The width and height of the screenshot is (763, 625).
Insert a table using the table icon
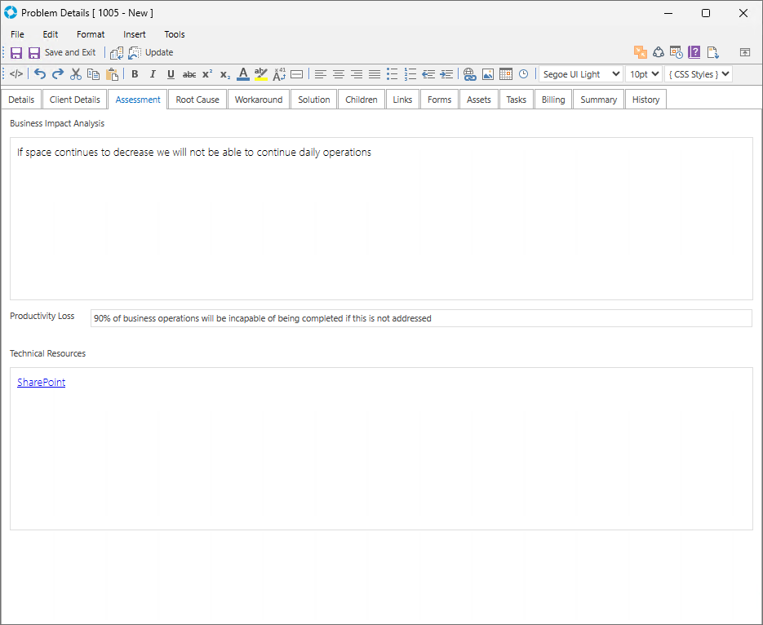pos(506,74)
